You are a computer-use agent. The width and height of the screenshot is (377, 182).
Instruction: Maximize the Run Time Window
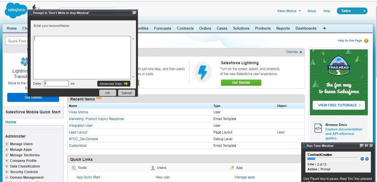pos(366,146)
